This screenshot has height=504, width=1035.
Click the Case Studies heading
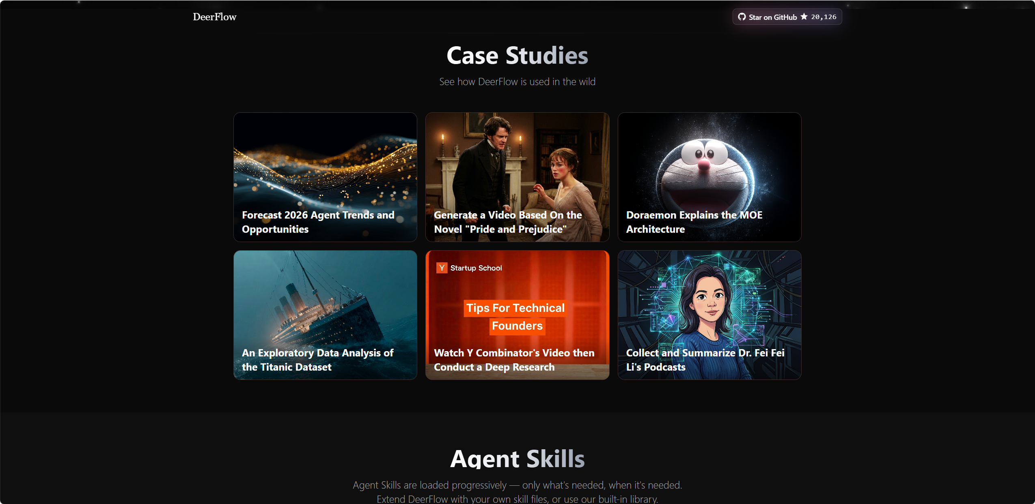pyautogui.click(x=517, y=56)
